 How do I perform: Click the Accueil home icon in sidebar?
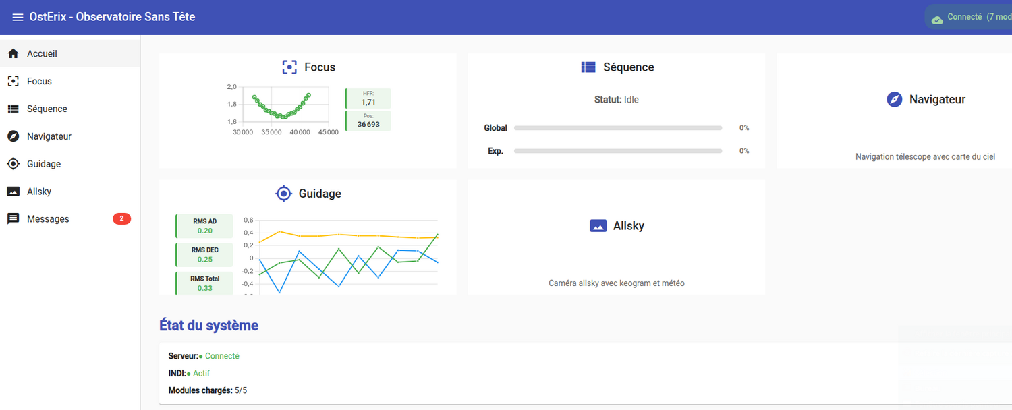[13, 53]
